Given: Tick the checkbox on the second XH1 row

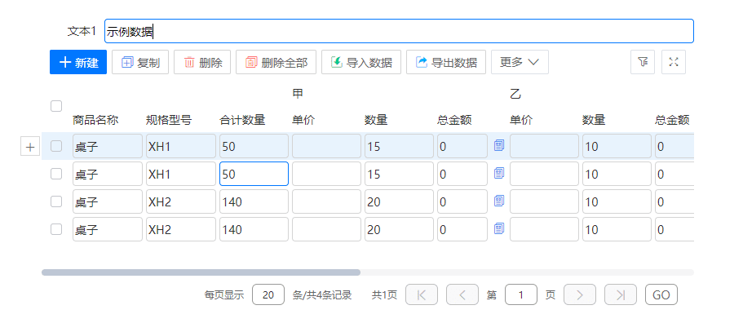Looking at the screenshot, I should 56,174.
